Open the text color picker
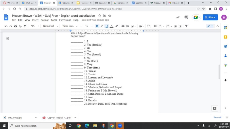Screen dimensions: 230x129 point(112,26)
